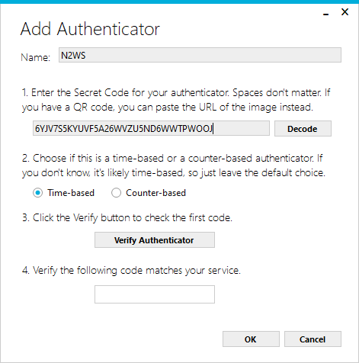Minimize the Add Authenticator window
Viewport: 359px width, 363px height.
coord(326,13)
